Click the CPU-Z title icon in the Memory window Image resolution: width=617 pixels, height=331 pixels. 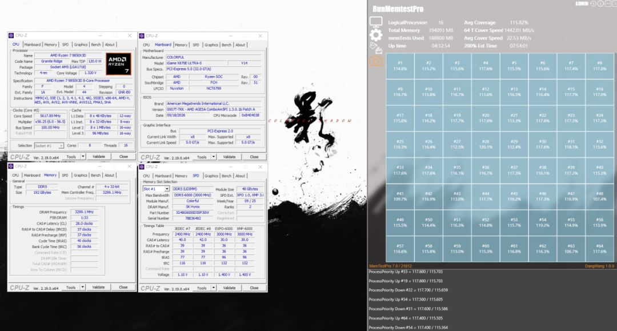[x=11, y=166]
